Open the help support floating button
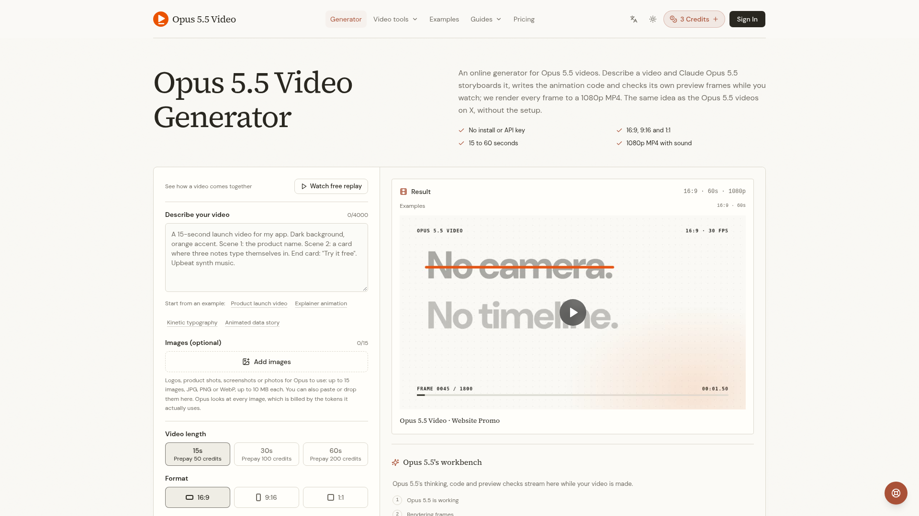919x516 pixels. 896,493
